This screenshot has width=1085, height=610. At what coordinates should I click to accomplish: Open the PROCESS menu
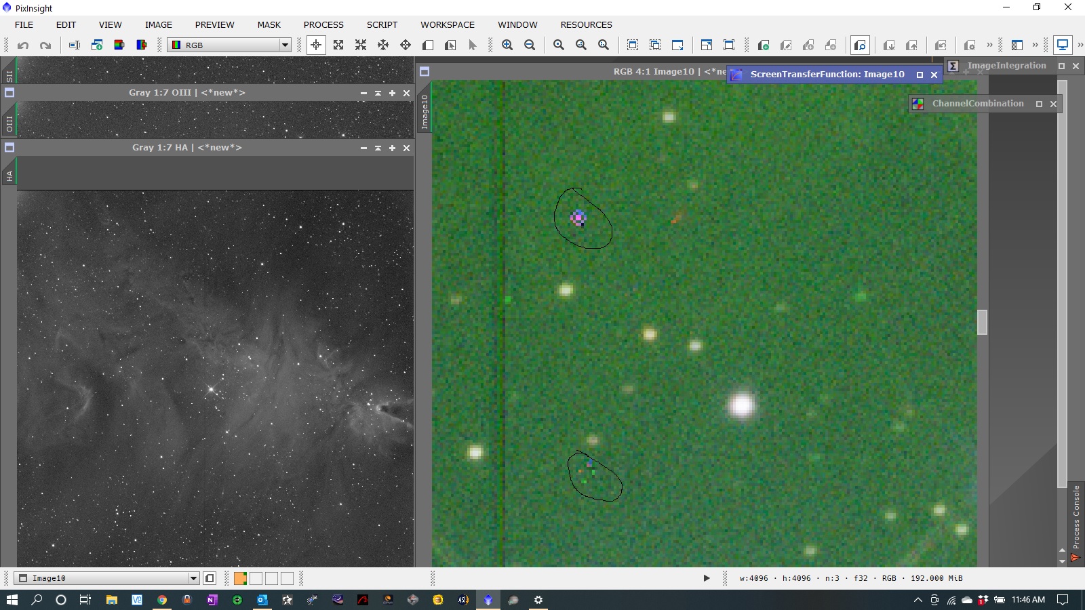tap(323, 24)
